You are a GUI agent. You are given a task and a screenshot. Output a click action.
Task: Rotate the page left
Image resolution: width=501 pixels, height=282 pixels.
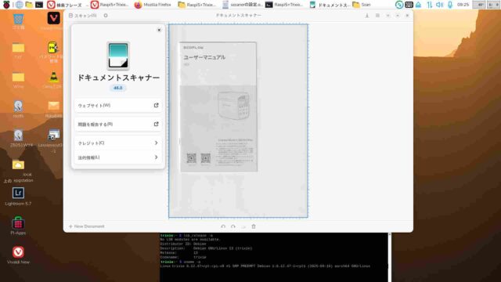point(223,226)
